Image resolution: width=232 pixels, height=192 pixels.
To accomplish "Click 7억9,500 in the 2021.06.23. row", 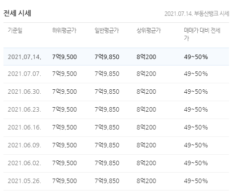I will point(65,110).
